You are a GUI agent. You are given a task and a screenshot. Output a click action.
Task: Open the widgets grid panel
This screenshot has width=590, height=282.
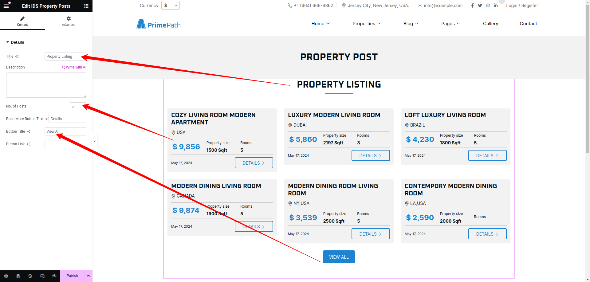pyautogui.click(x=86, y=6)
